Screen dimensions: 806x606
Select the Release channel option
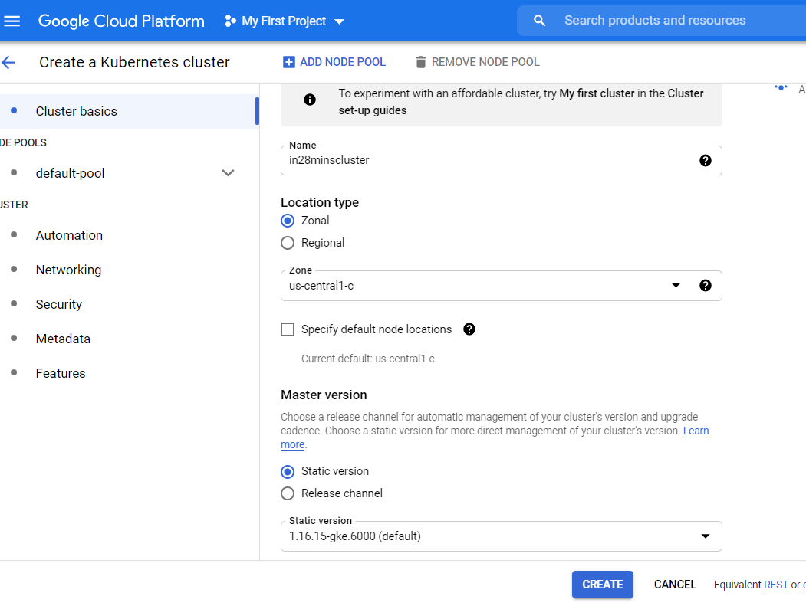tap(288, 493)
